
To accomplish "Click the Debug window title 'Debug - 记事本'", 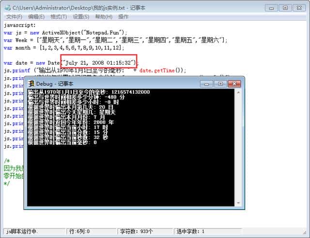I will (x=55, y=84).
